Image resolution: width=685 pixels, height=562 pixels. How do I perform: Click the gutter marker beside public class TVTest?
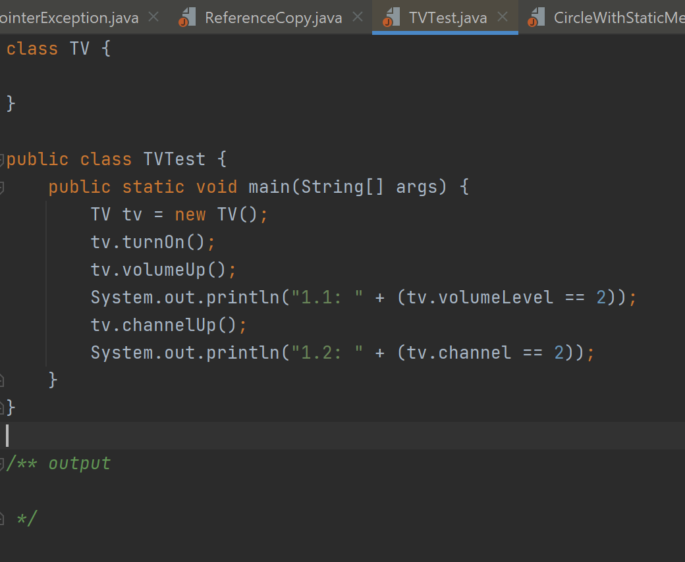3,159
